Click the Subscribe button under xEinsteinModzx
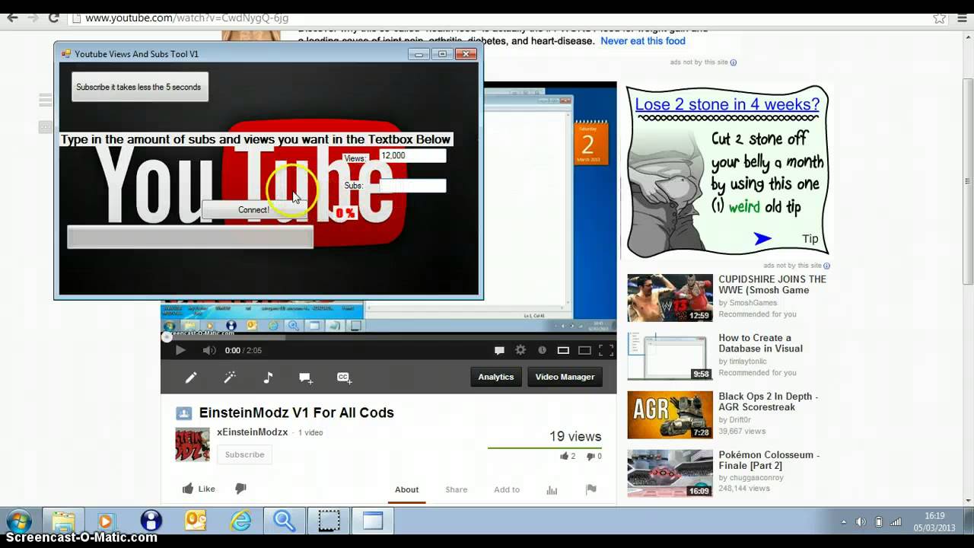The image size is (974, 548). coord(244,454)
